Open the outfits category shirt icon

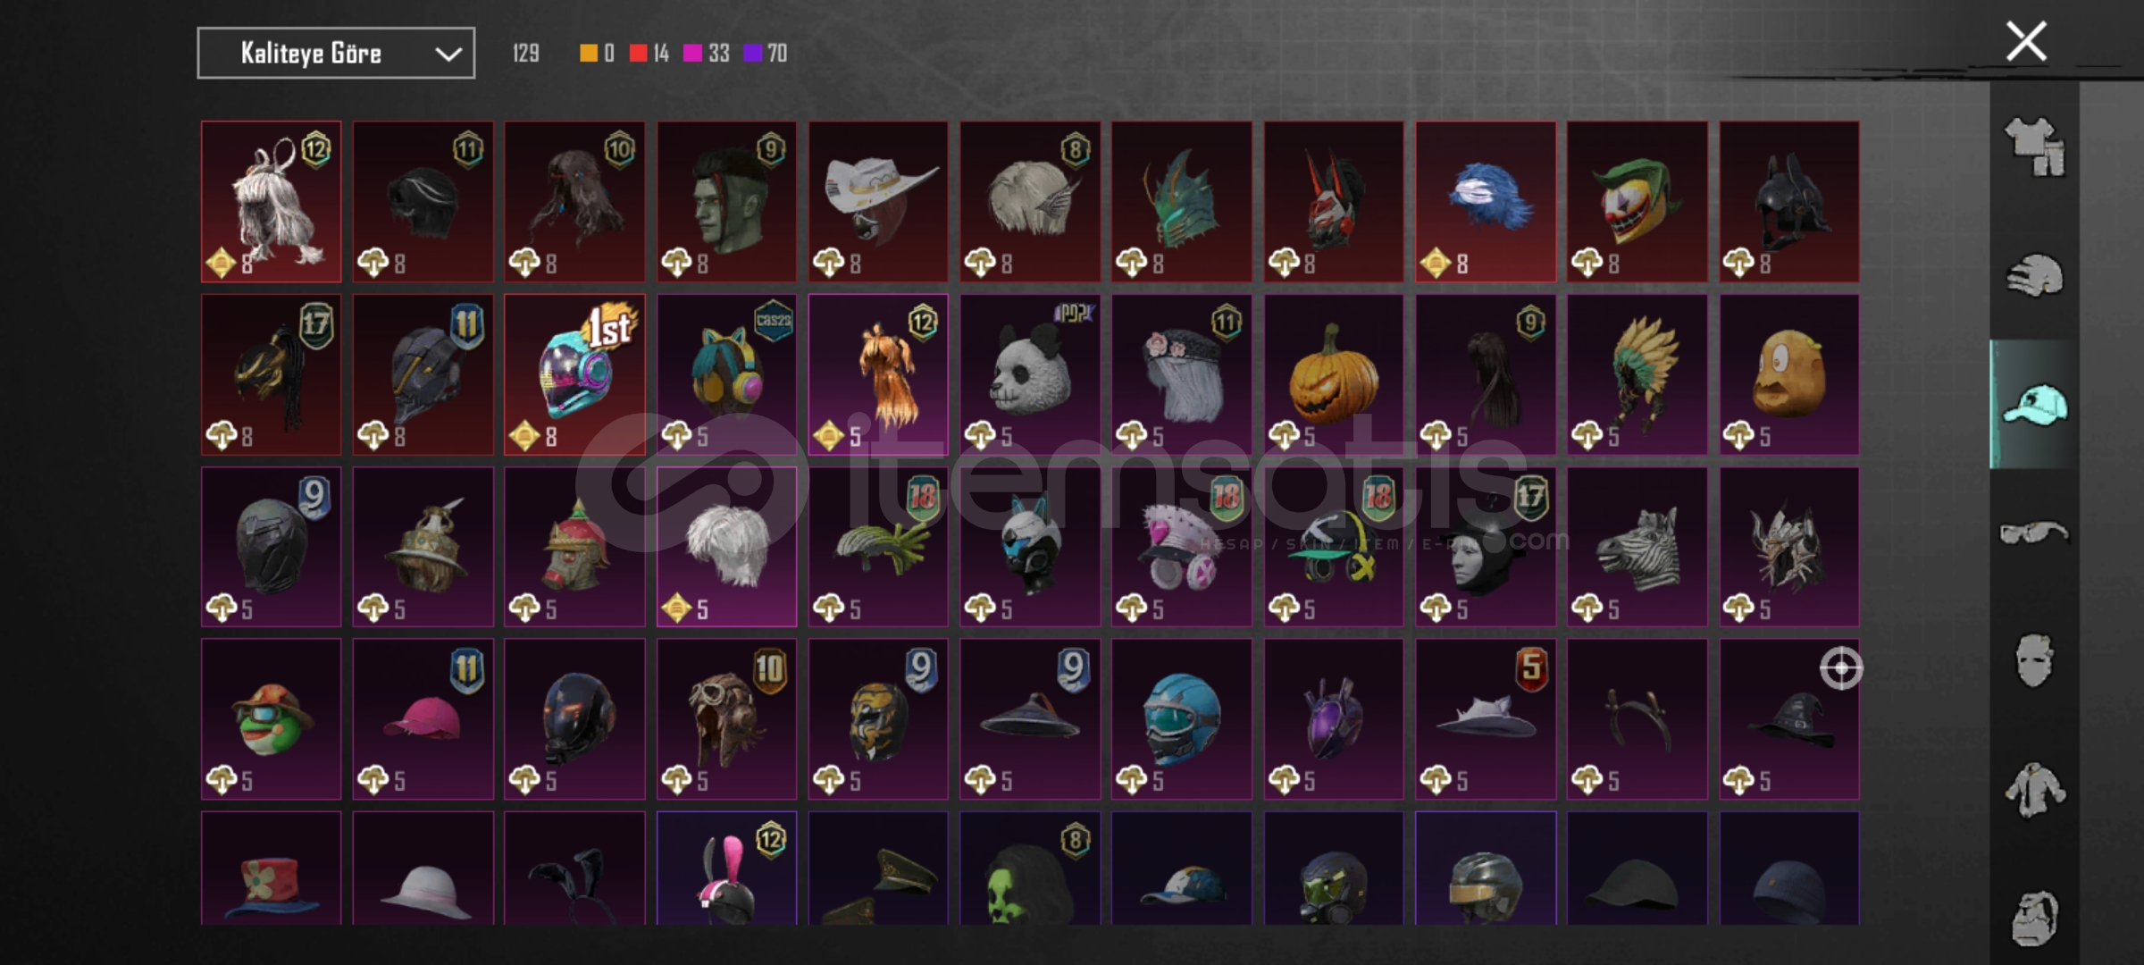(x=2035, y=147)
